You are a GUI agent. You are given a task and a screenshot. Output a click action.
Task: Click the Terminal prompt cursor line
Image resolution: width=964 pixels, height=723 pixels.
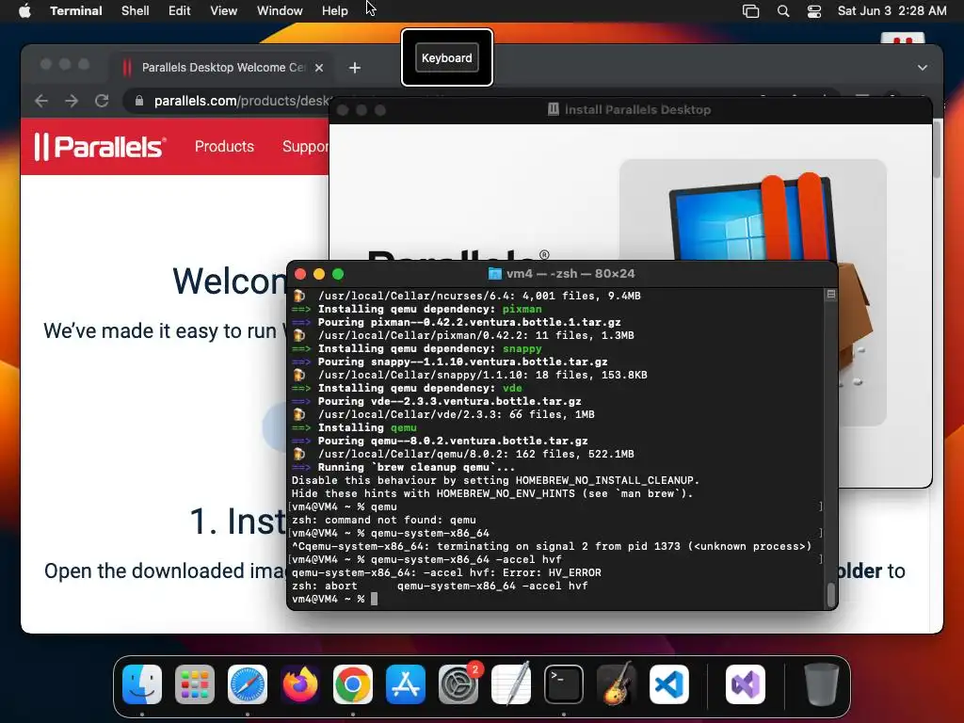pos(334,599)
